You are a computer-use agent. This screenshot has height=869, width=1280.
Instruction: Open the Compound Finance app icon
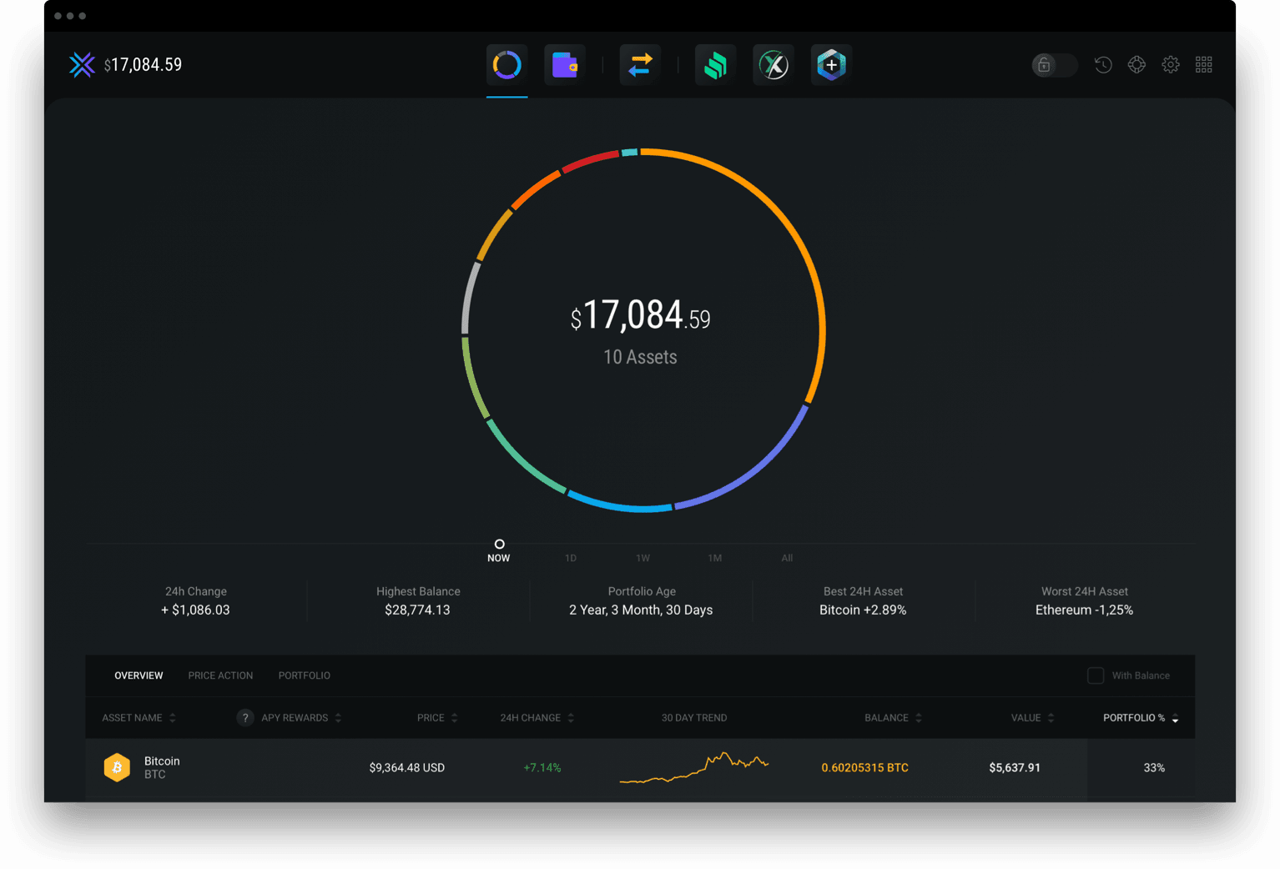click(715, 64)
